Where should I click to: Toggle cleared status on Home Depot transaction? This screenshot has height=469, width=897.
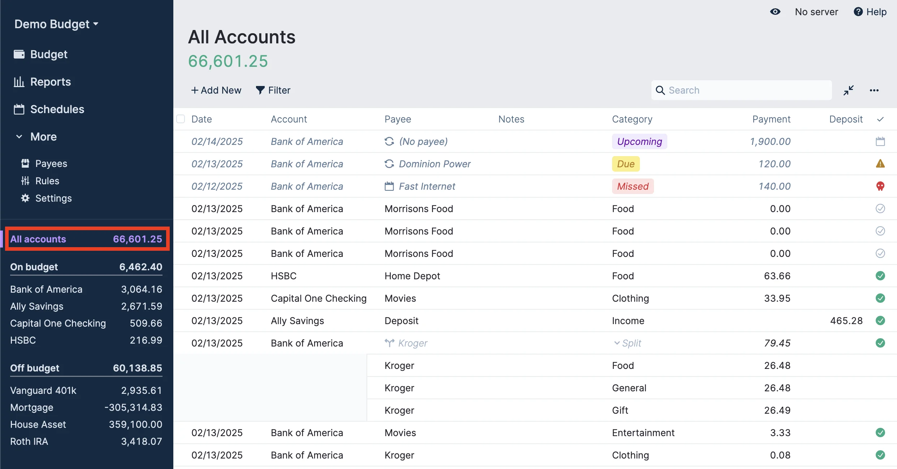coord(880,276)
